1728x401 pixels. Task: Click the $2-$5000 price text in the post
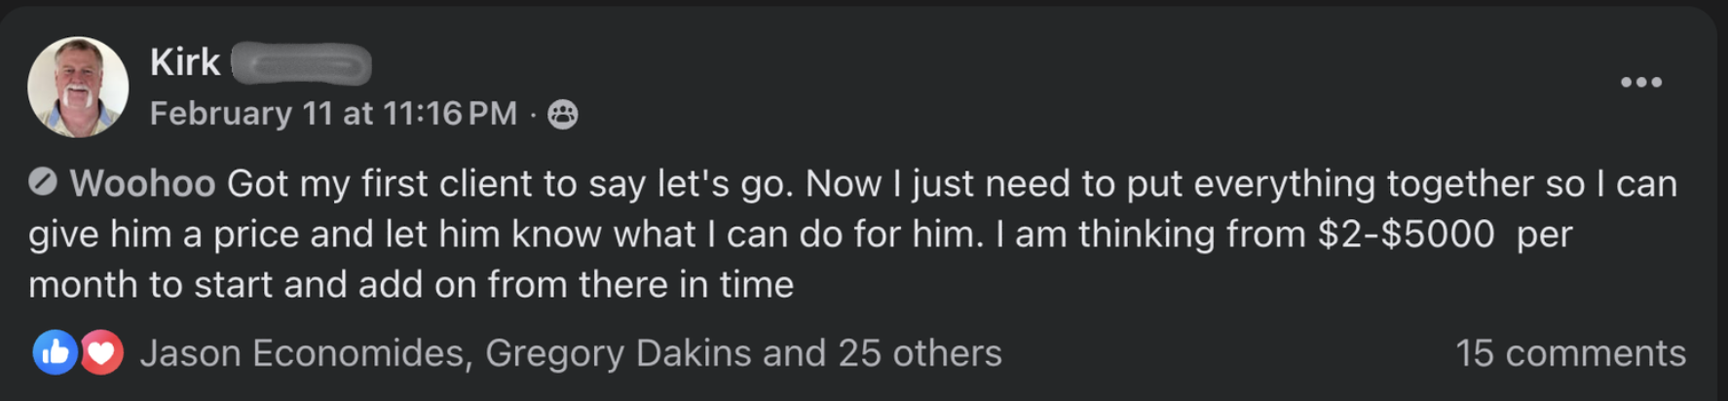1405,234
